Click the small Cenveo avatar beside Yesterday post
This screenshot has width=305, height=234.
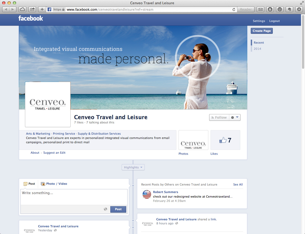pos(29,230)
